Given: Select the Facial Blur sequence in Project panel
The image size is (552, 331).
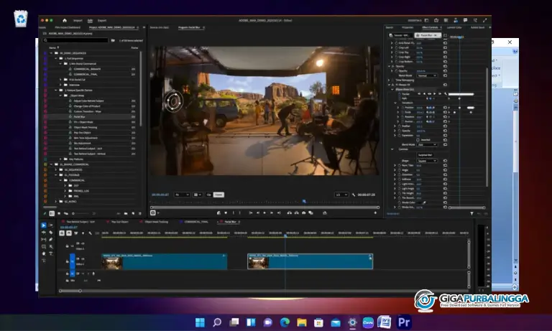Looking at the screenshot, I should [80, 117].
